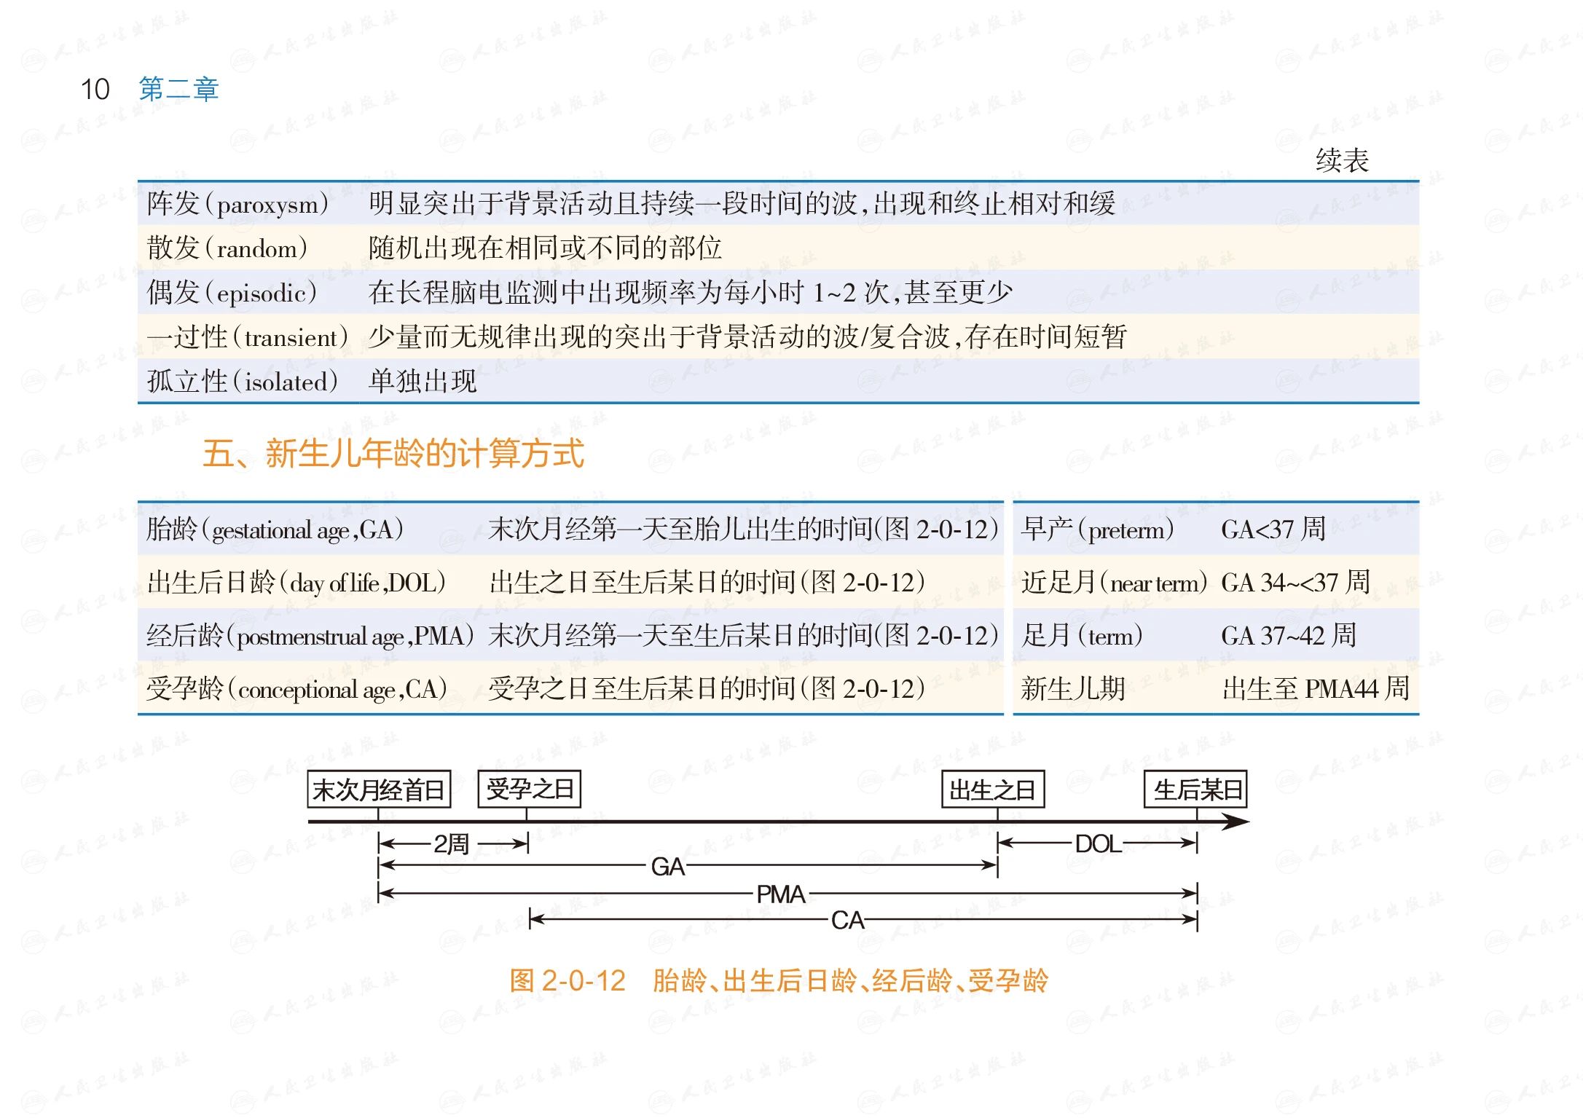Click the 孤立性(isolated) table row

tap(242, 381)
